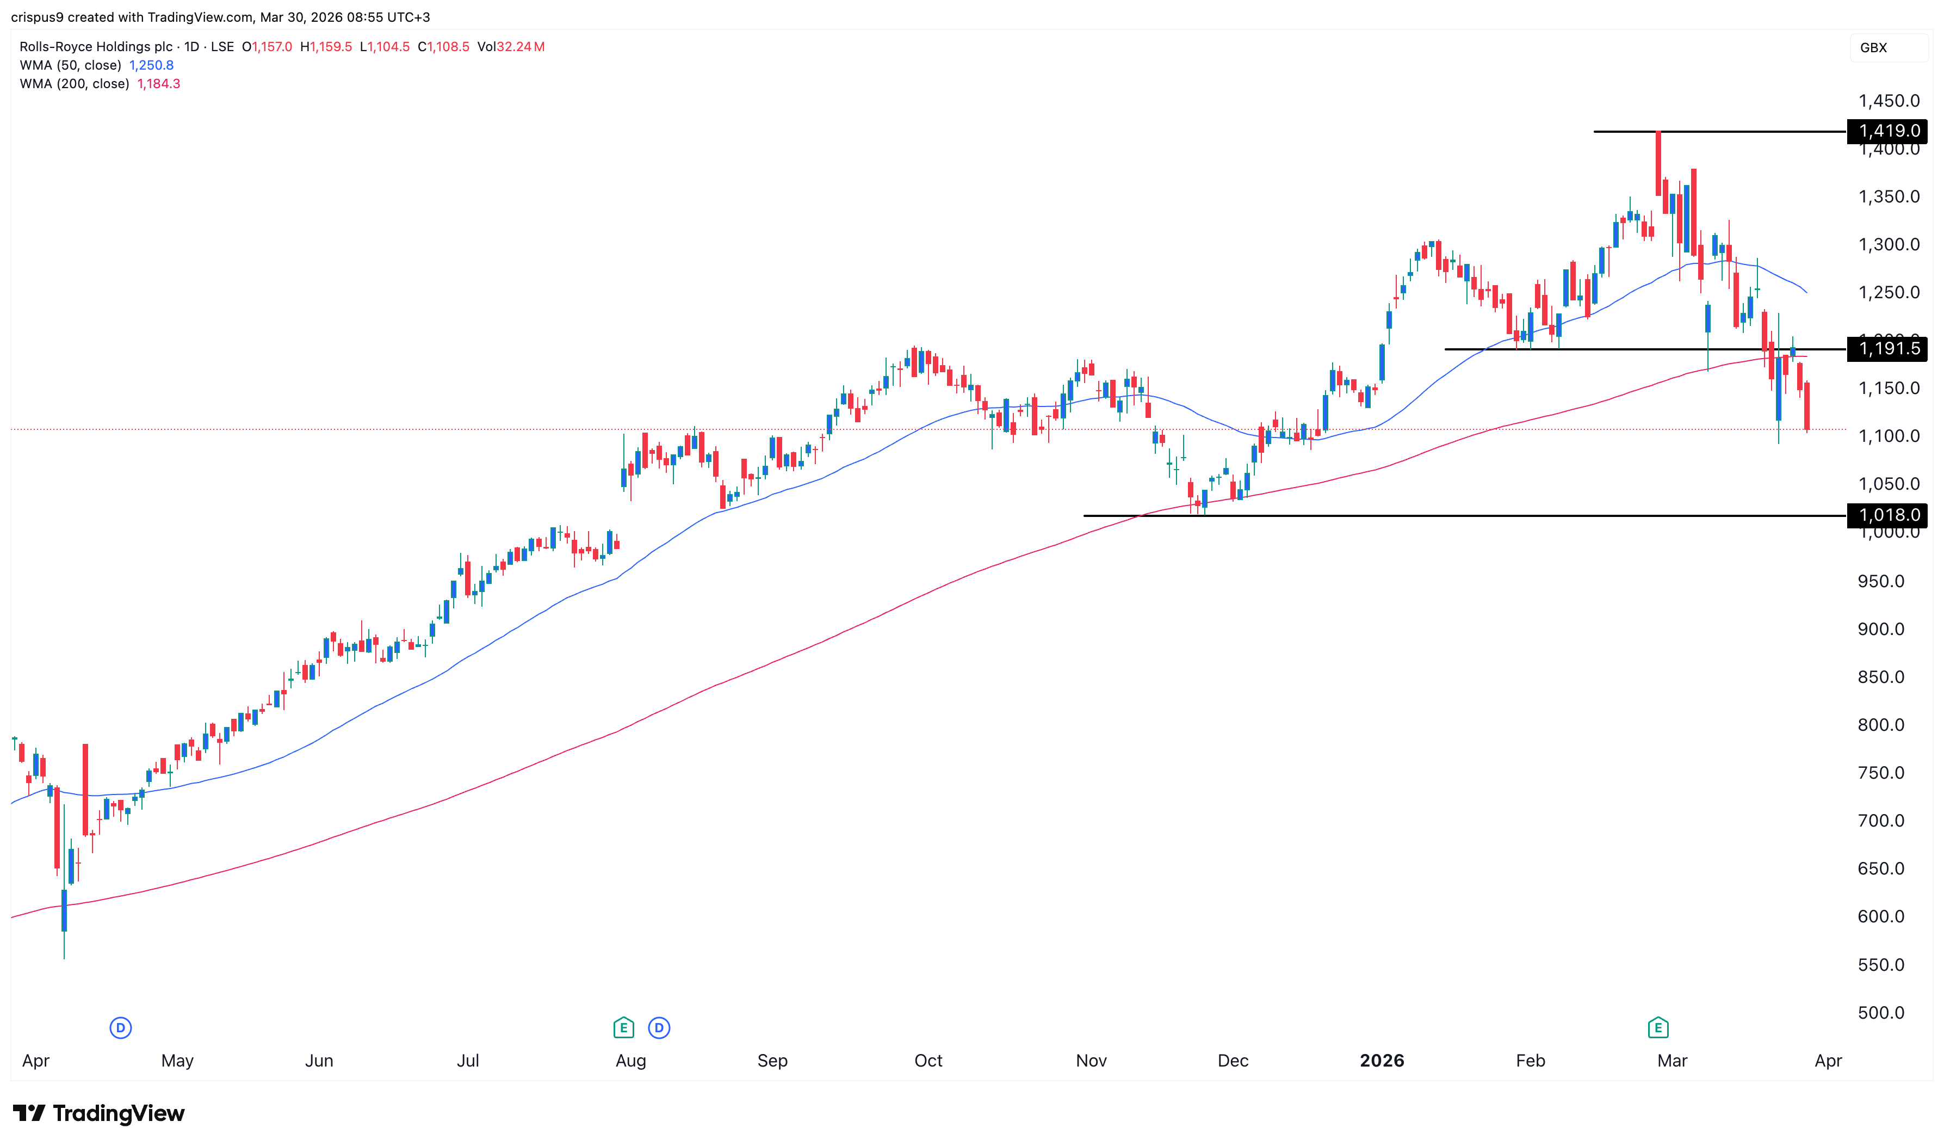Click the blue 1,250.8 WMA value

pos(151,65)
